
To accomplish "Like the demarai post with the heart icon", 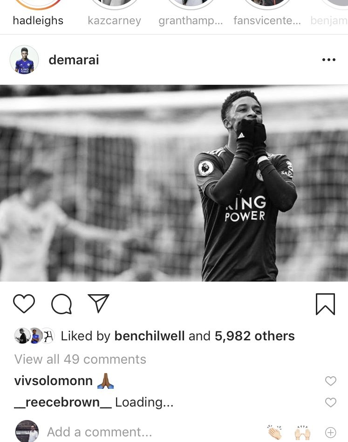I will (x=24, y=304).
